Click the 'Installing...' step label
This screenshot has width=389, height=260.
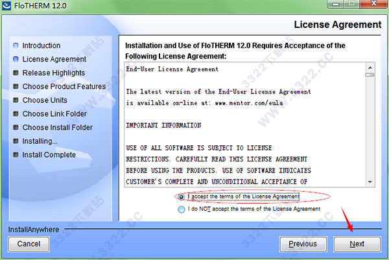[40, 141]
